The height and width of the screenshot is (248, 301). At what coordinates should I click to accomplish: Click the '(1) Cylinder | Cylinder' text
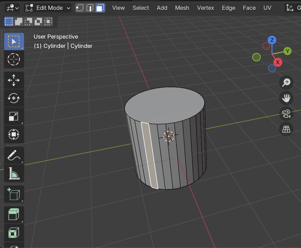(x=63, y=46)
